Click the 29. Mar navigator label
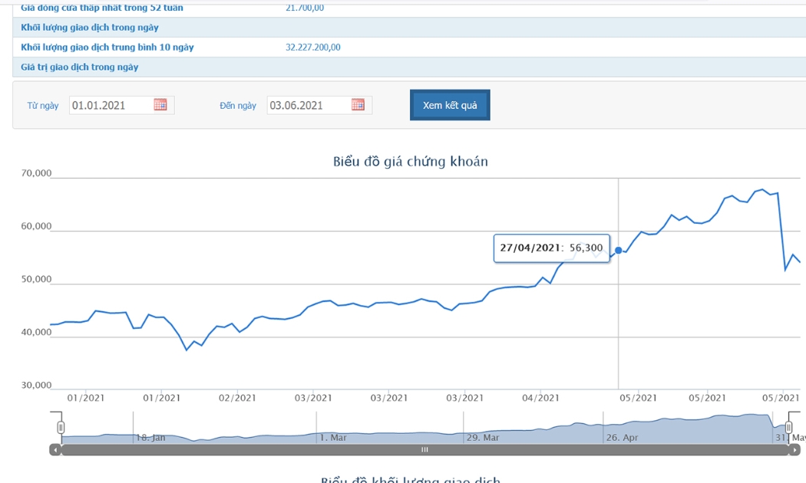The width and height of the screenshot is (806, 483). [483, 437]
